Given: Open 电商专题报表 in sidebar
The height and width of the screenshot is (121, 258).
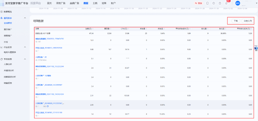Looking at the screenshot, I should [x=10, y=52].
